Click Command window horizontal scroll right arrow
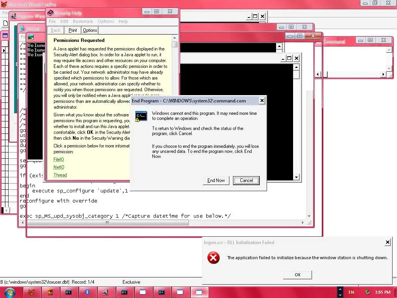397x298 pixels. point(383,74)
